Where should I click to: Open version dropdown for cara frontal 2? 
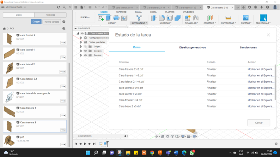click(63, 43)
